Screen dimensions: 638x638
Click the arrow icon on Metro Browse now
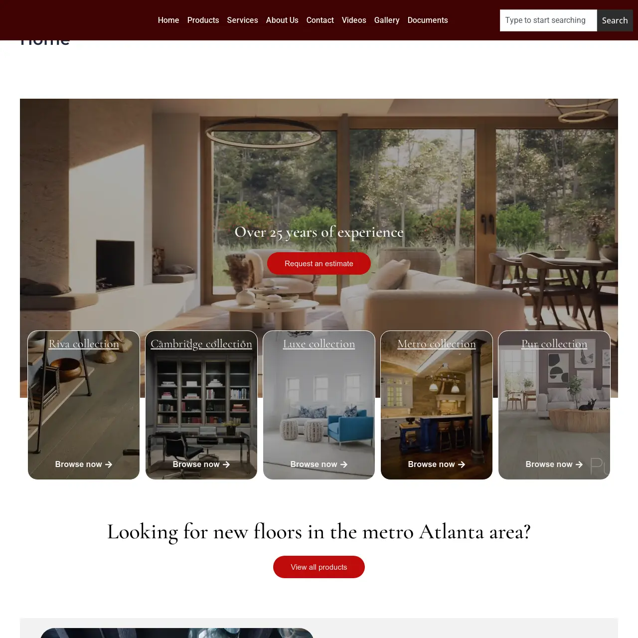pos(462,465)
